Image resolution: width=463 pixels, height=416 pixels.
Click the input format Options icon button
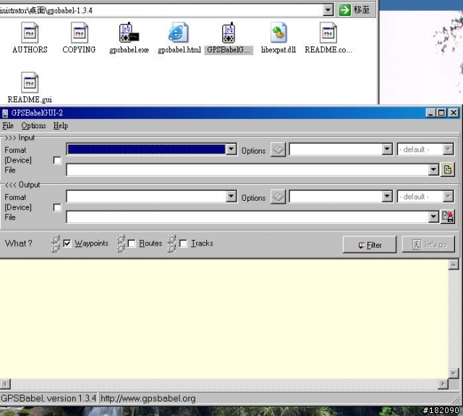pyautogui.click(x=278, y=150)
